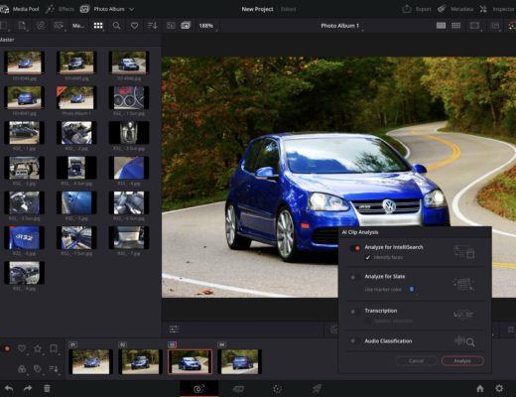Switch viewer to grid view
This screenshot has height=397, width=516.
point(456,26)
